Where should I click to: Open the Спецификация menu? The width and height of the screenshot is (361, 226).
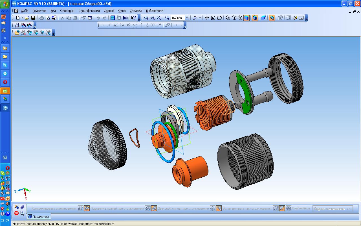tap(89, 11)
